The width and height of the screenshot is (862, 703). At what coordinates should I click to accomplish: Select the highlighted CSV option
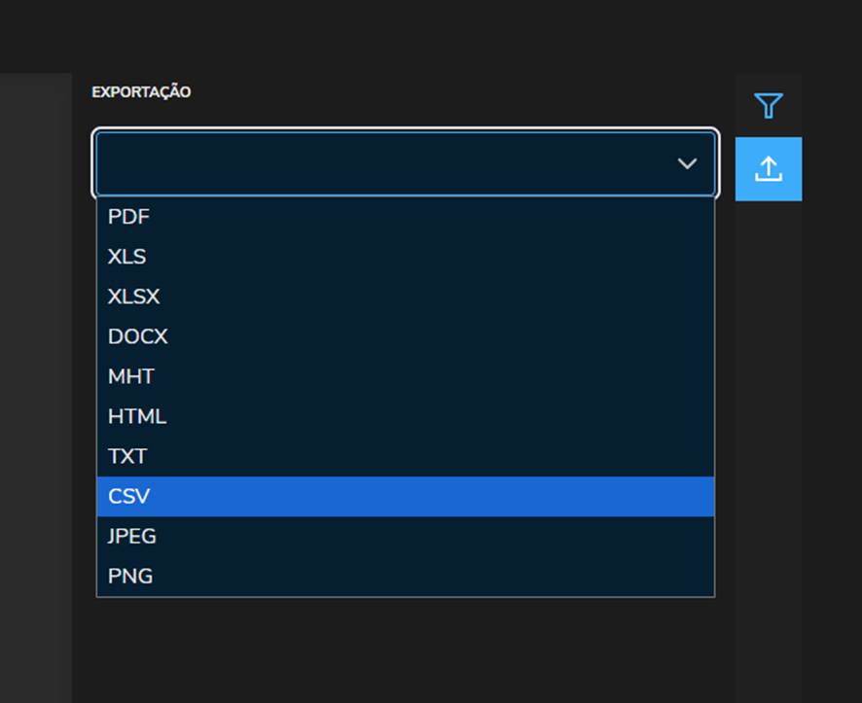pos(129,496)
